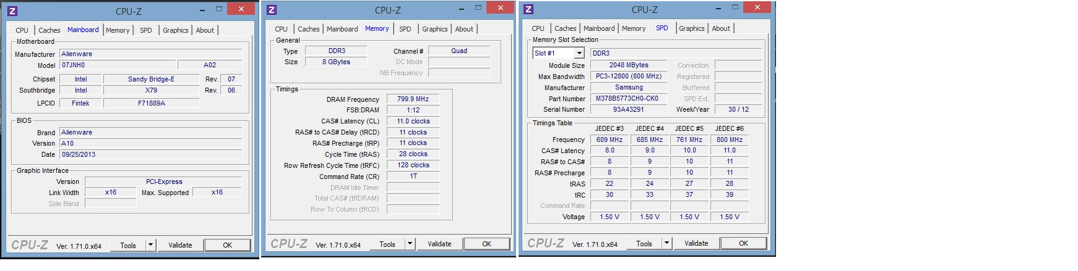Go to the About tab in the SPD window
The image size is (1078, 271).
pos(720,28)
